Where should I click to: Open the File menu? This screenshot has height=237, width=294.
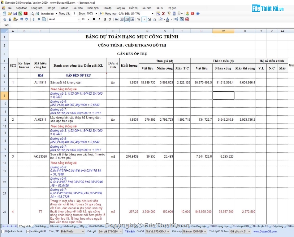point(10,8)
